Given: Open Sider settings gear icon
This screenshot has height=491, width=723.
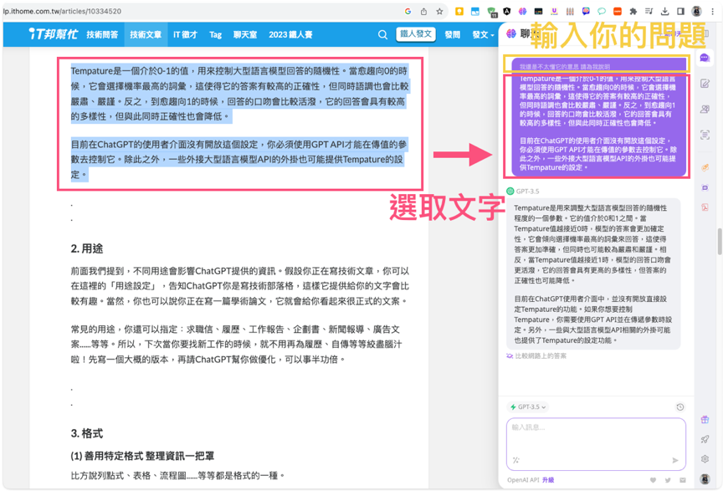Looking at the screenshot, I should 705,459.
